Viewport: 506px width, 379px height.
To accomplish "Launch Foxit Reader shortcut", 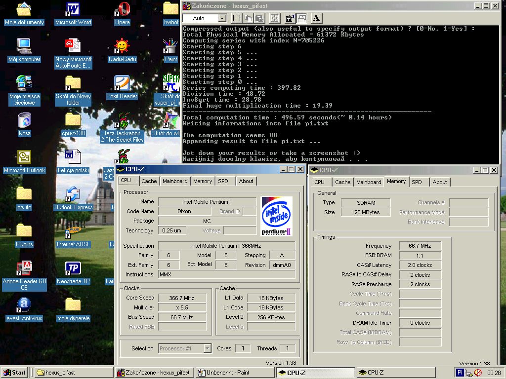I will tap(122, 88).
